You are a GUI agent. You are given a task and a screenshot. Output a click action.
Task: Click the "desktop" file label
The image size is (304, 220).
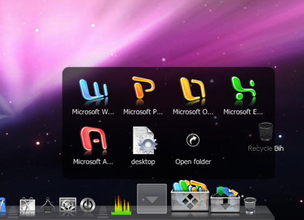(143, 162)
